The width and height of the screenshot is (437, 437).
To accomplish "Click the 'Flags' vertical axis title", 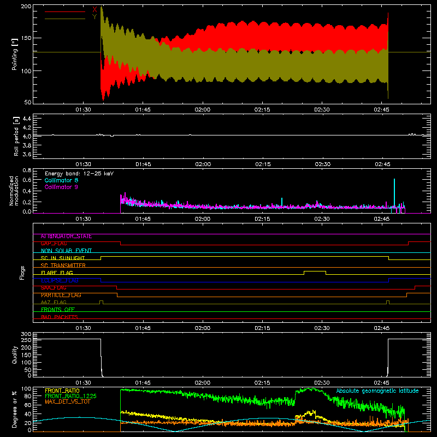I will (22, 273).
